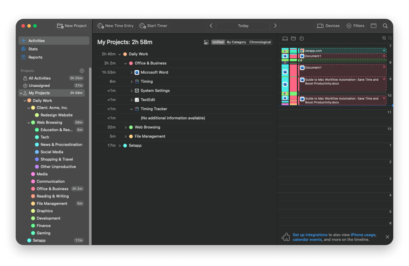This screenshot has height=266, width=409.
Task: Create a New Time Entry
Action: (x=116, y=26)
